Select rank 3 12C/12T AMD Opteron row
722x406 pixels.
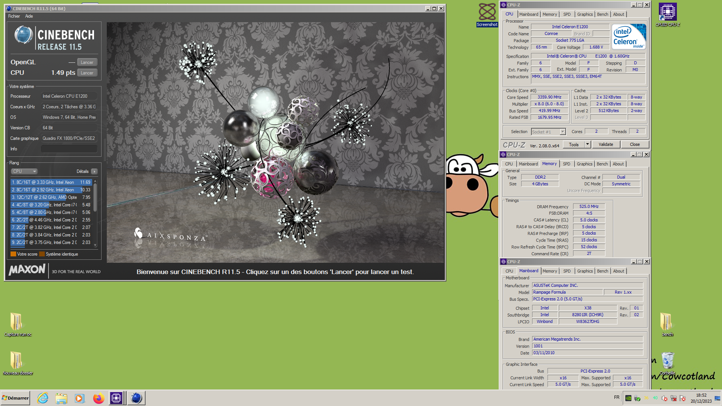tap(51, 197)
